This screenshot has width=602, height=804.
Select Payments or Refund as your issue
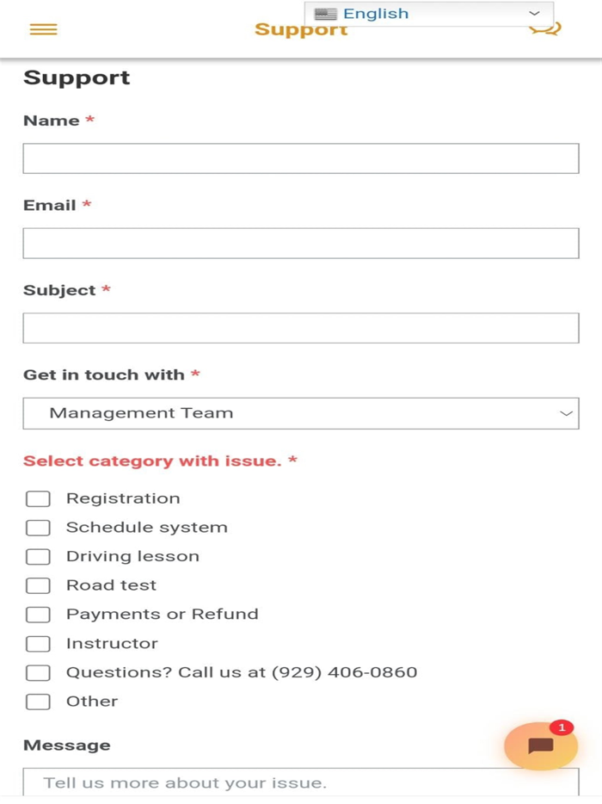pos(38,614)
